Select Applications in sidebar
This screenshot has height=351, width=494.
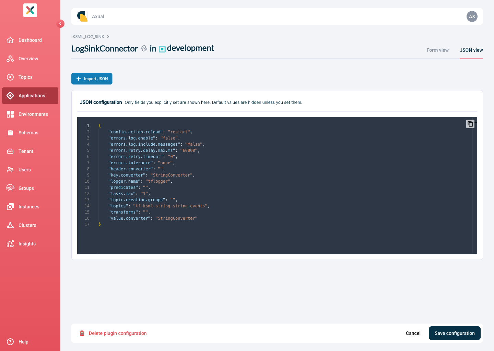30,96
